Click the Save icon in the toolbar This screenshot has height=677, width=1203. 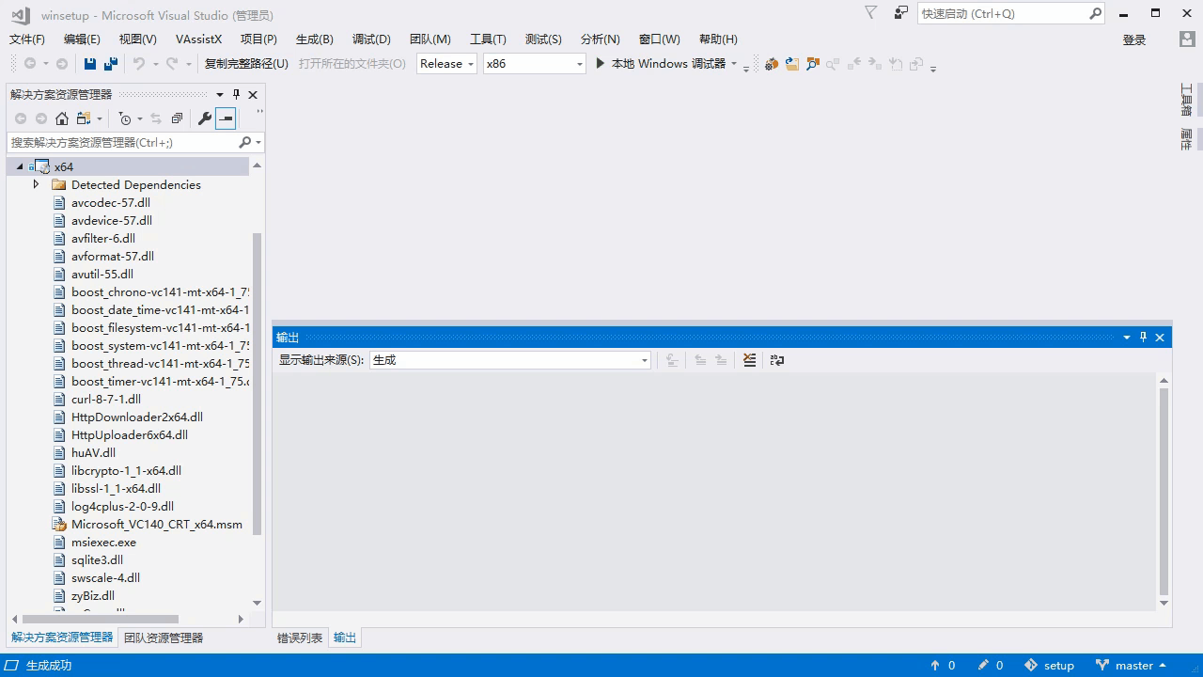tap(90, 64)
